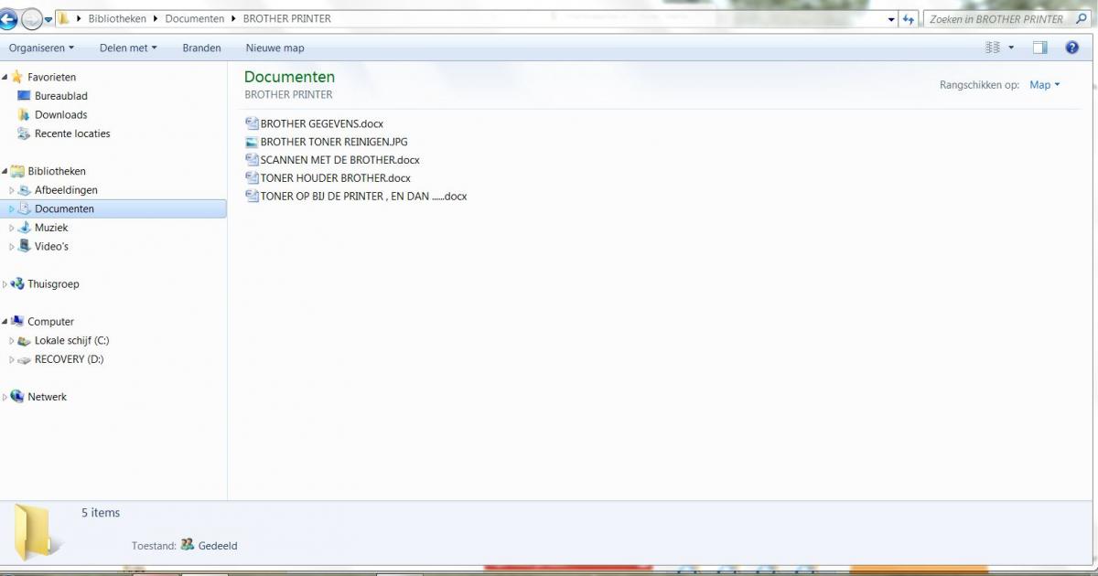Click the large folder icon in details pane
This screenshot has height=576, width=1098.
point(38,532)
